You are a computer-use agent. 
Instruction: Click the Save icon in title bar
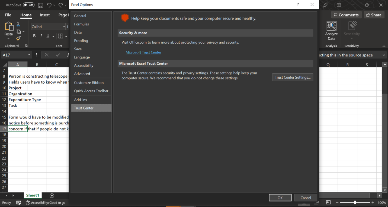40,5
